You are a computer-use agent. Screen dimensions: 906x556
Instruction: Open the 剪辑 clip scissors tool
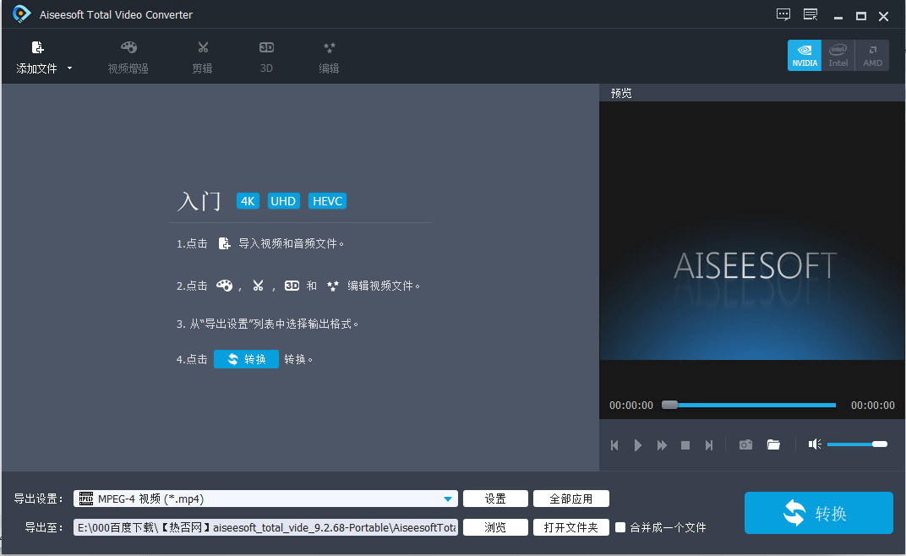(202, 57)
